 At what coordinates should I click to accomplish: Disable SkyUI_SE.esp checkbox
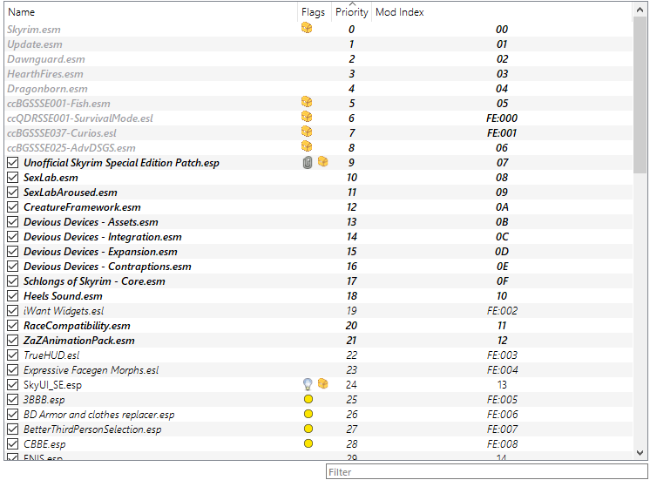pyautogui.click(x=13, y=385)
